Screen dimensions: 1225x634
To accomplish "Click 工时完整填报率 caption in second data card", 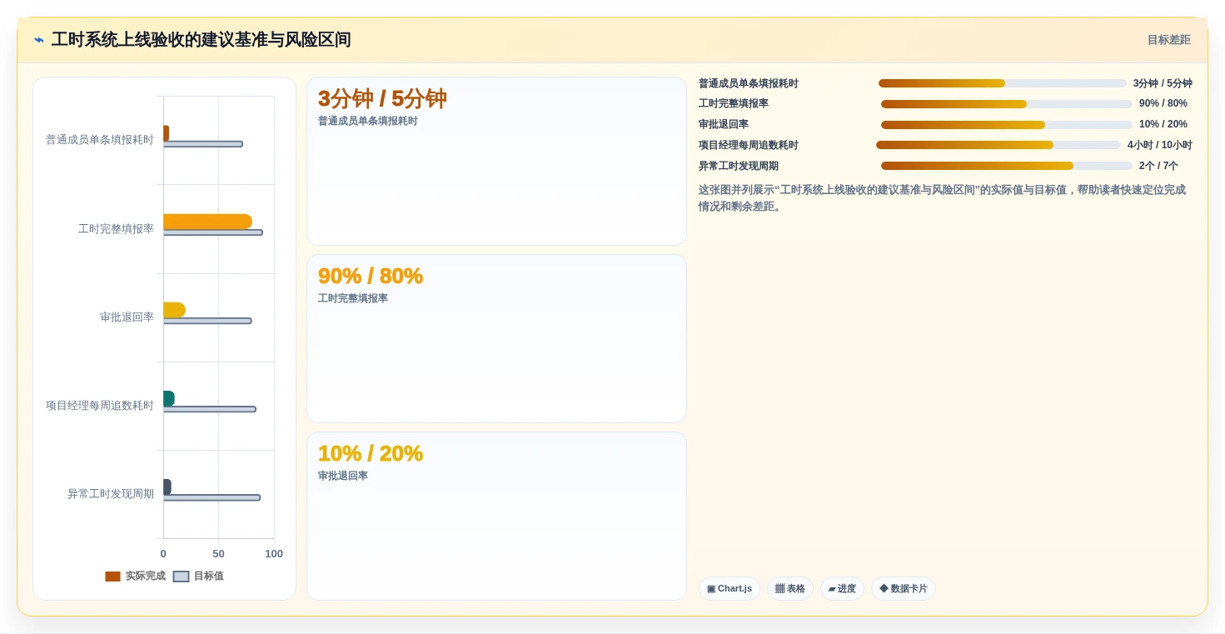I will point(353,298).
